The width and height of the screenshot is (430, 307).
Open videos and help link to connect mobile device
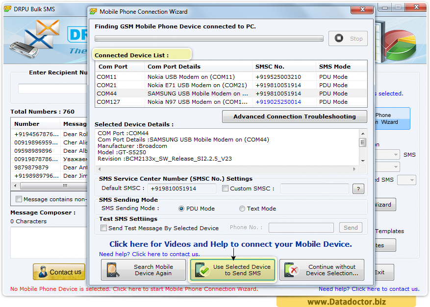click(230, 244)
